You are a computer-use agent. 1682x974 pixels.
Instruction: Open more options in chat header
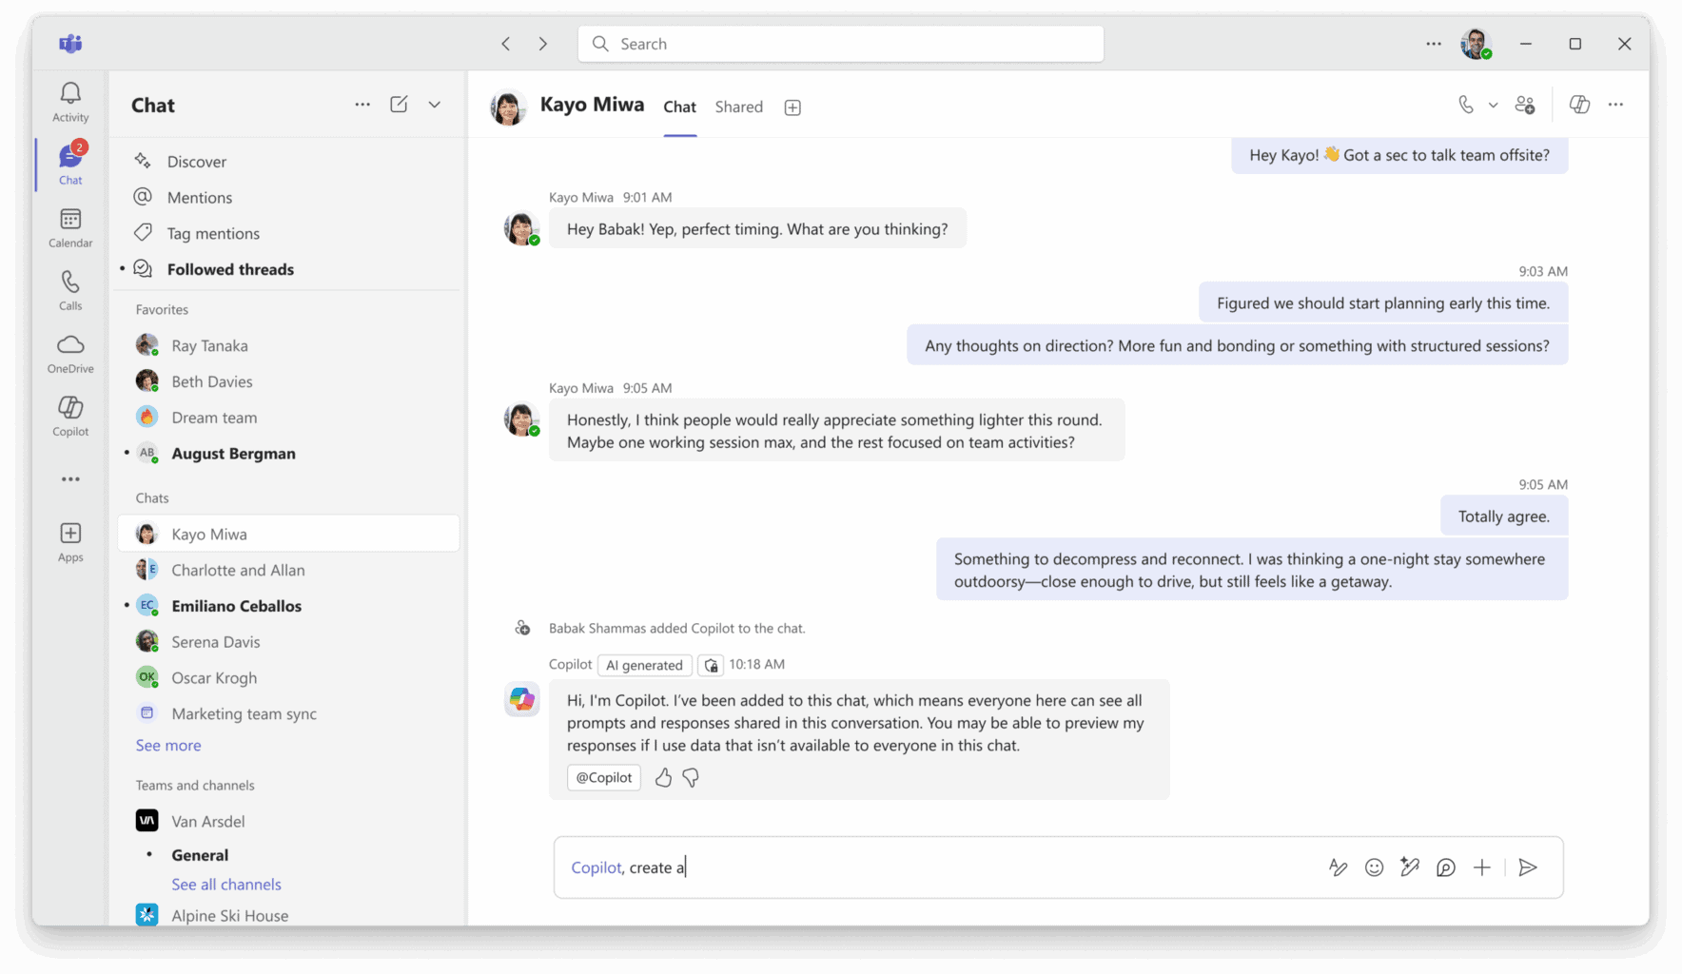click(x=1615, y=105)
